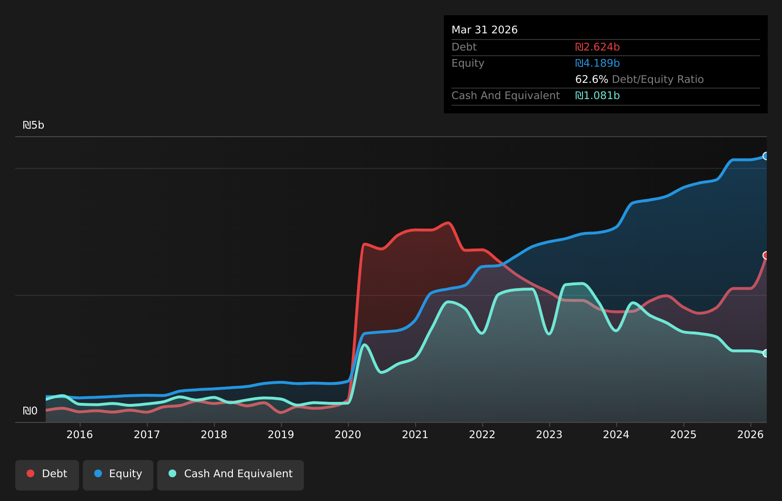Toggle the Equity legend series
782x501 pixels.
(x=118, y=475)
